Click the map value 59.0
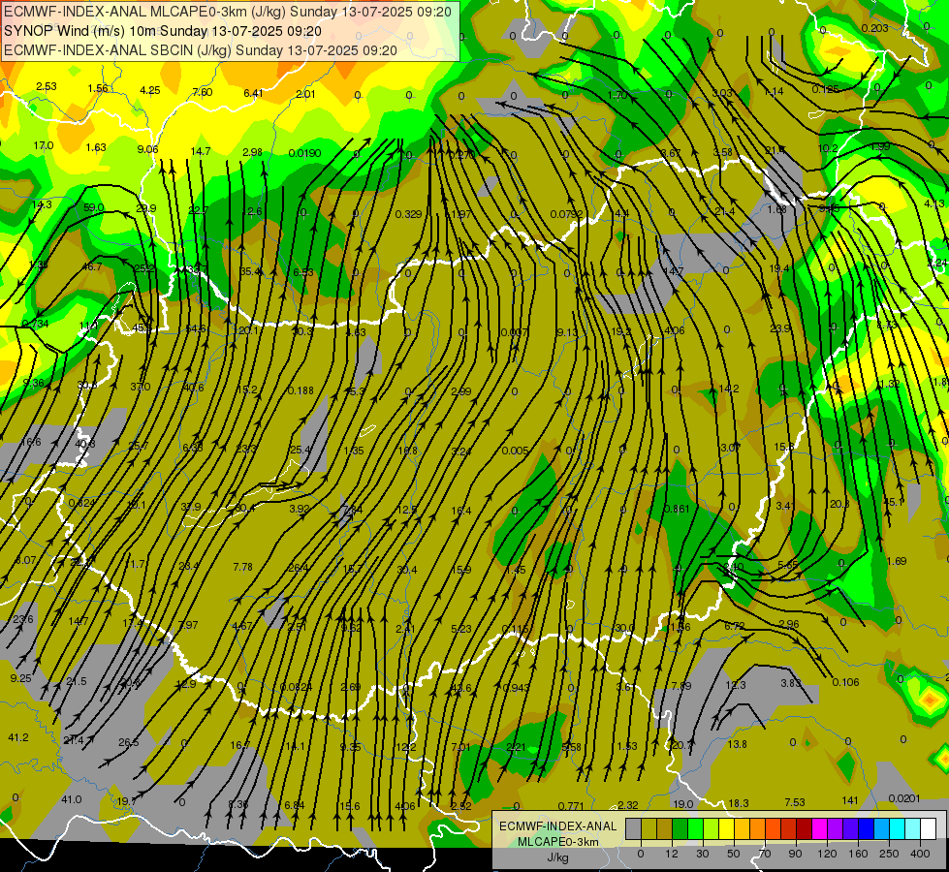Image resolution: width=949 pixels, height=872 pixels. click(94, 207)
